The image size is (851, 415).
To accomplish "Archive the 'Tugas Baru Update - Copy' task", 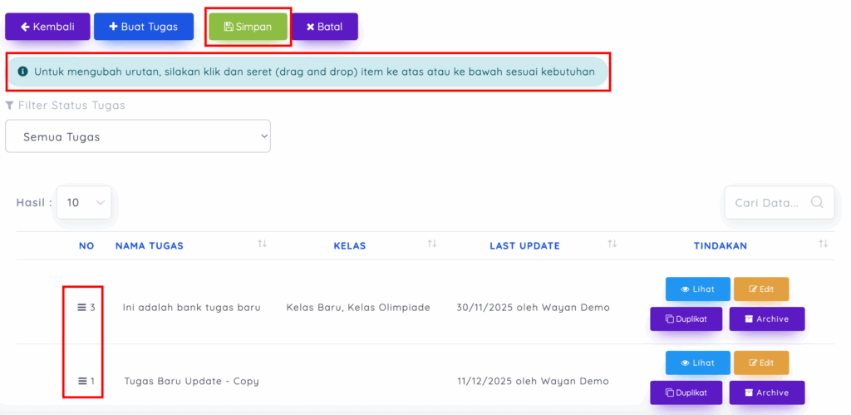I will coord(766,393).
